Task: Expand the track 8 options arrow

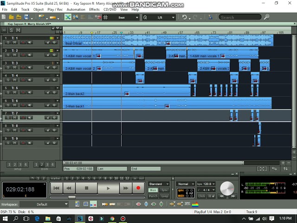Action: [x=58, y=126]
